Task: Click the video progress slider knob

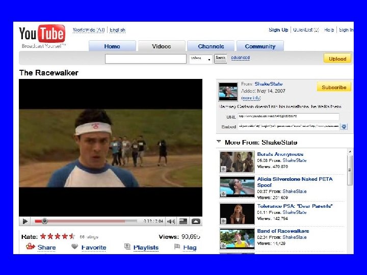Action: [44, 221]
